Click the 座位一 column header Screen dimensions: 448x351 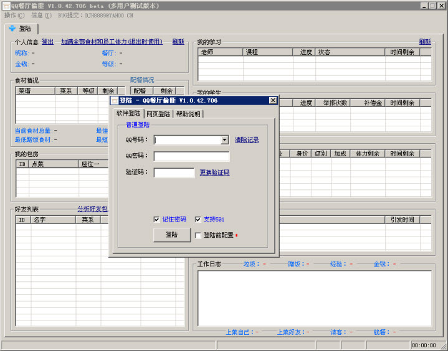point(93,164)
